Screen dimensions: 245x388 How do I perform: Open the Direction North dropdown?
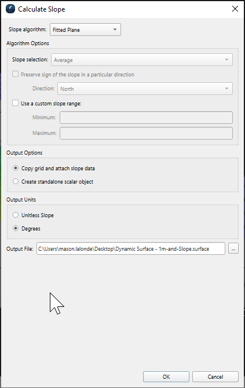pyautogui.click(x=145, y=89)
